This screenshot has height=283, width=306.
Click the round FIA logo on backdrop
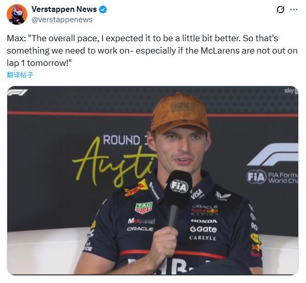256,177
